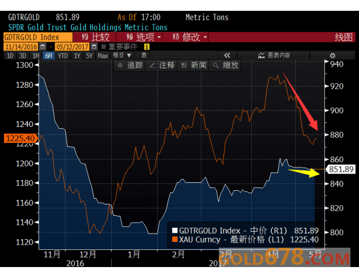Open 图表内容 chart contents

tap(274, 55)
